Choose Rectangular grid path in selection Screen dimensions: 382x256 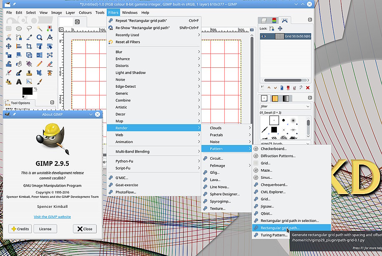pos(292,221)
